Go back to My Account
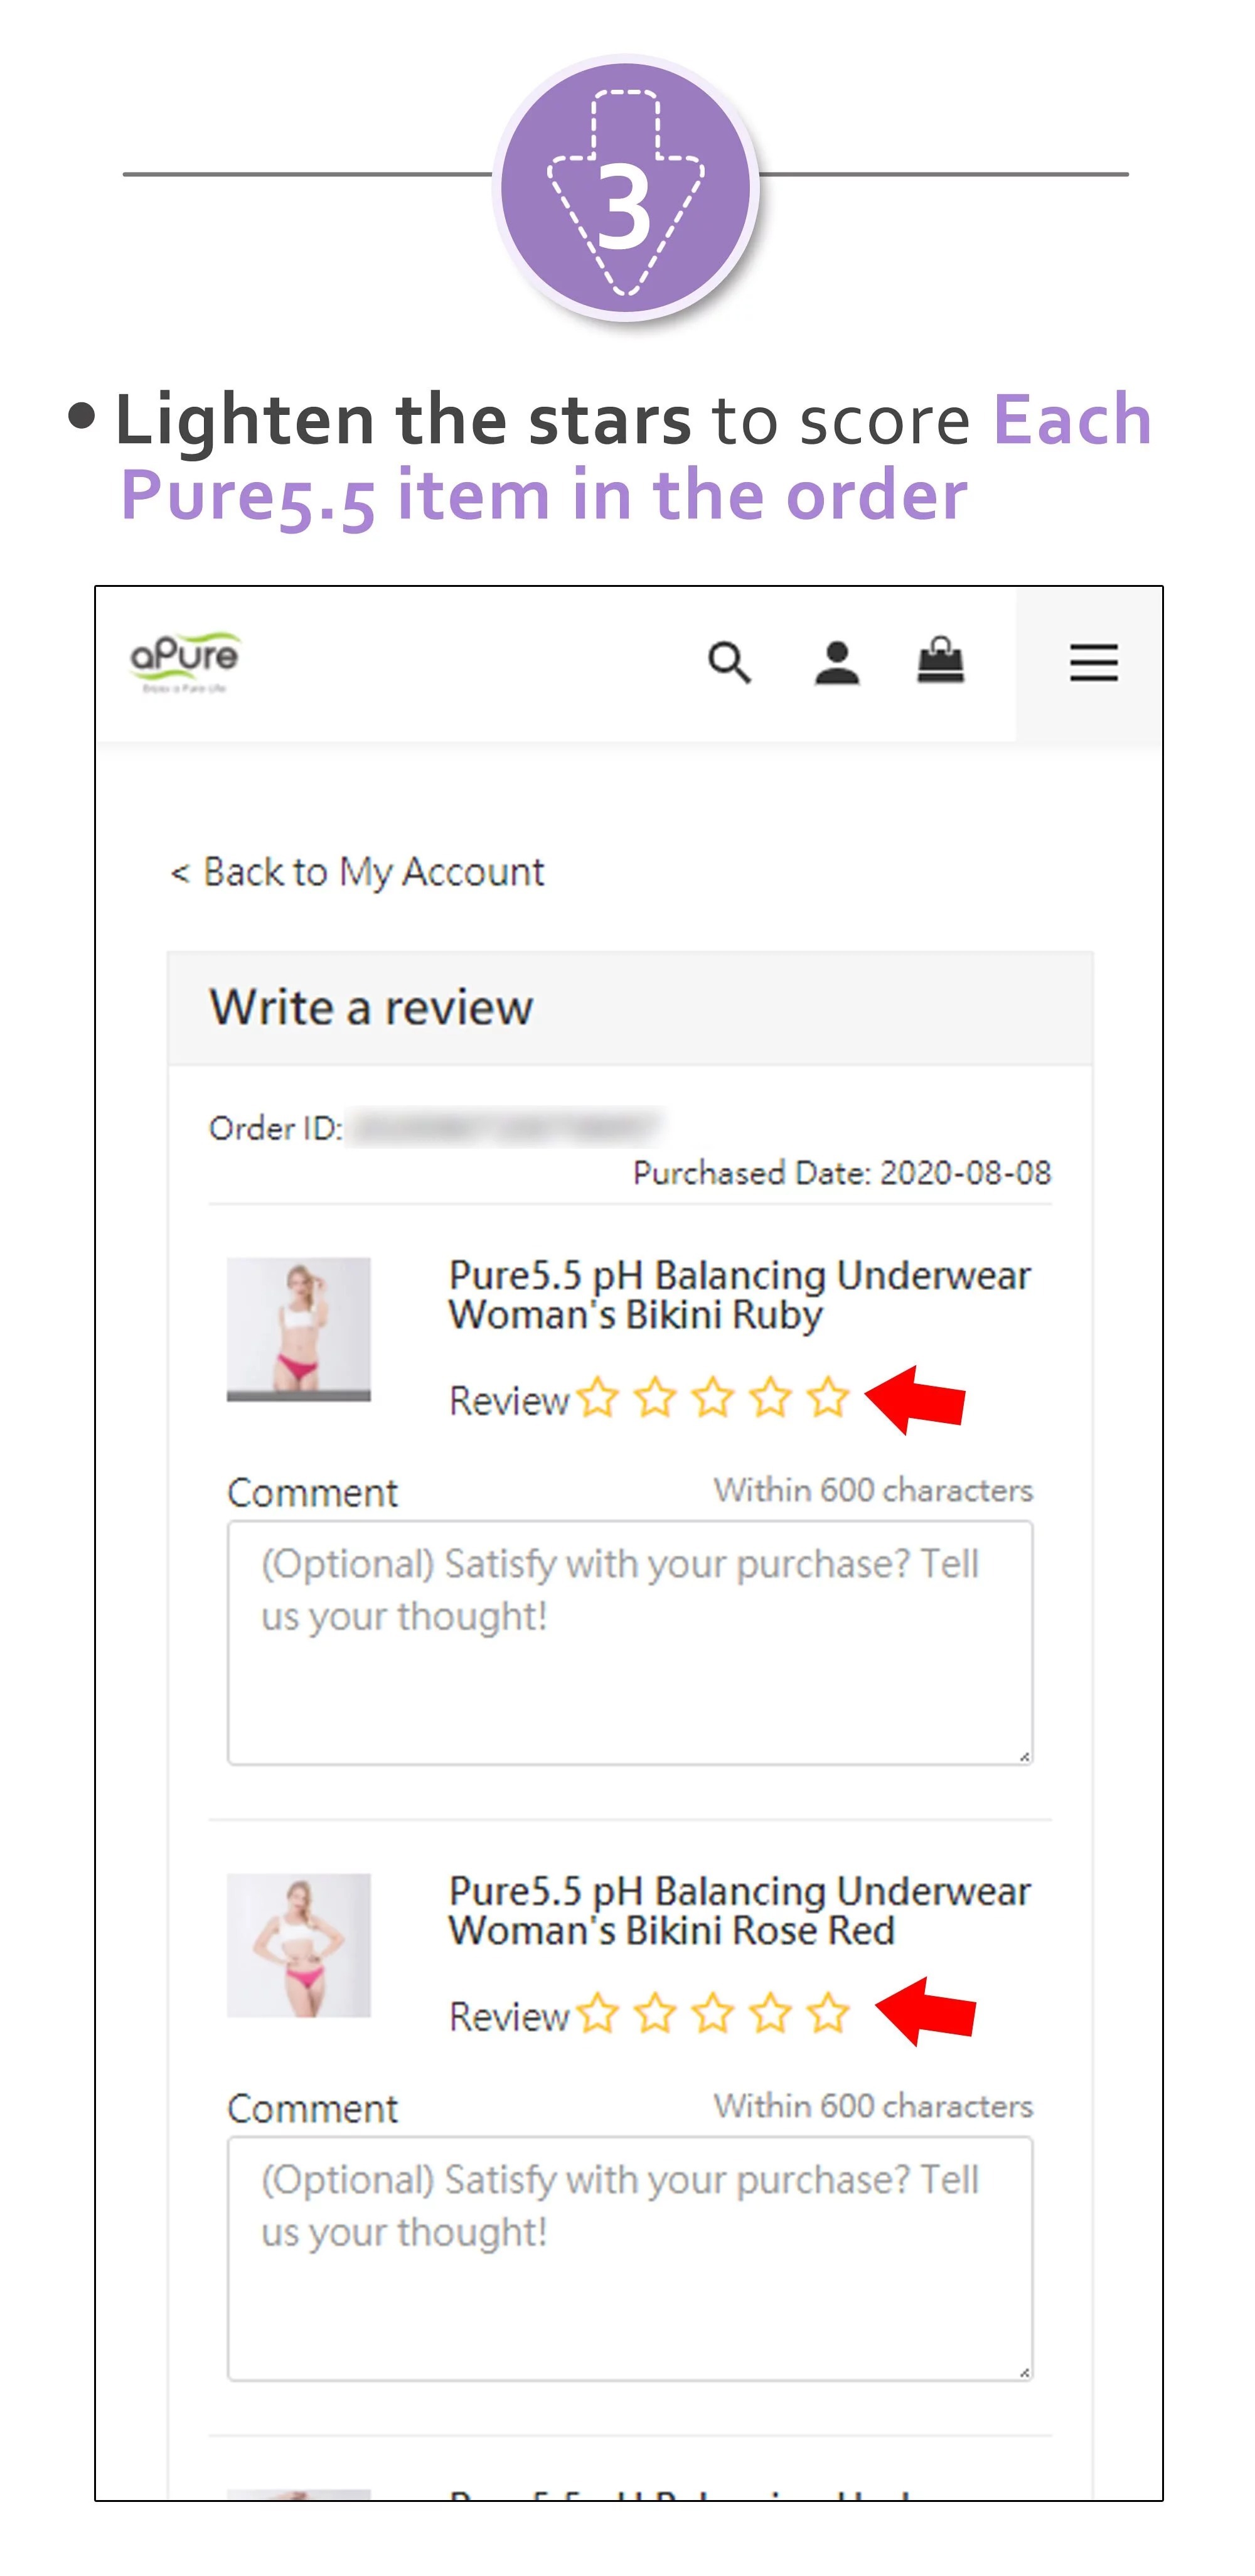1255x2576 pixels. tap(358, 872)
